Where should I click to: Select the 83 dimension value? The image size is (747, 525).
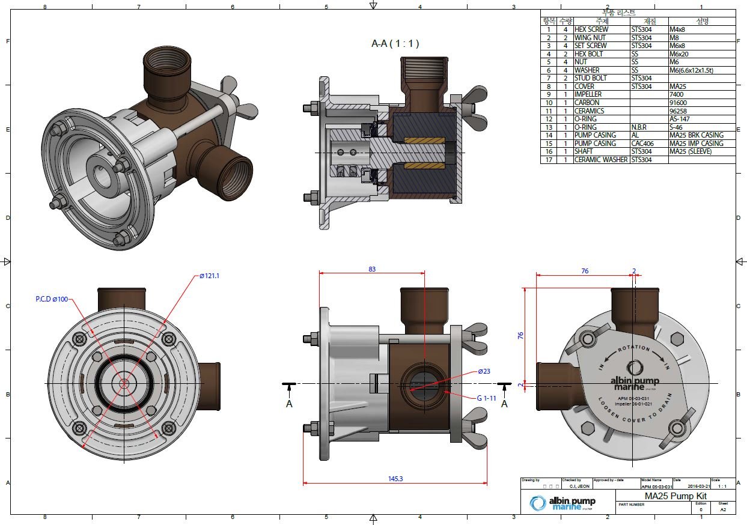click(371, 269)
